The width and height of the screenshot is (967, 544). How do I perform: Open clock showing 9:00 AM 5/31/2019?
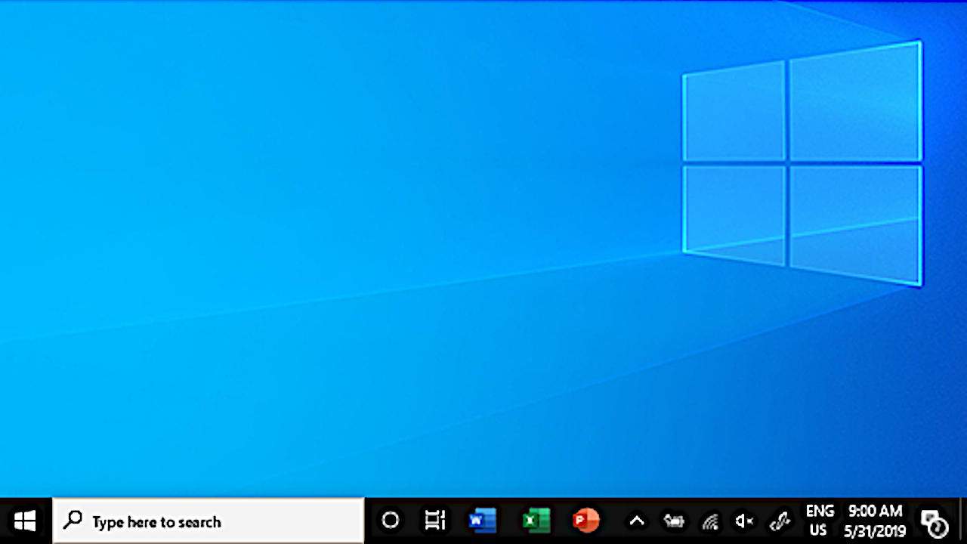(875, 521)
